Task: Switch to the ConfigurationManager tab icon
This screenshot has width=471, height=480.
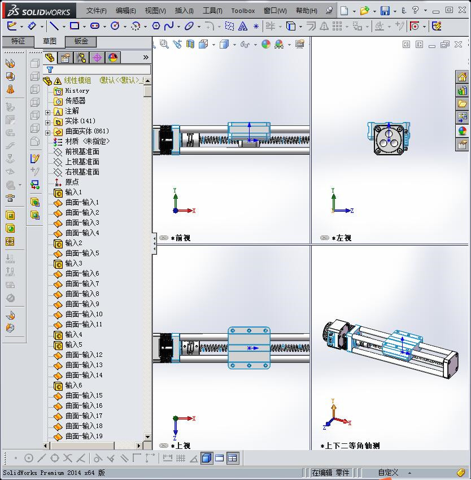Action: 81,57
